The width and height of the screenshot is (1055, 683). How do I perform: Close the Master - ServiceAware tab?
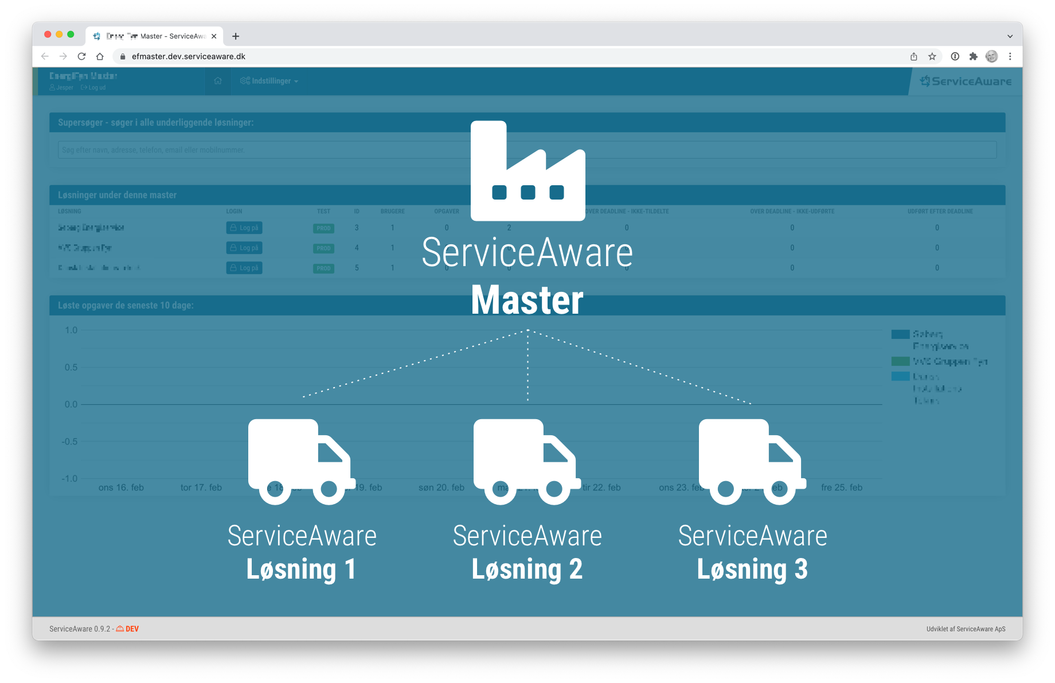(x=214, y=36)
